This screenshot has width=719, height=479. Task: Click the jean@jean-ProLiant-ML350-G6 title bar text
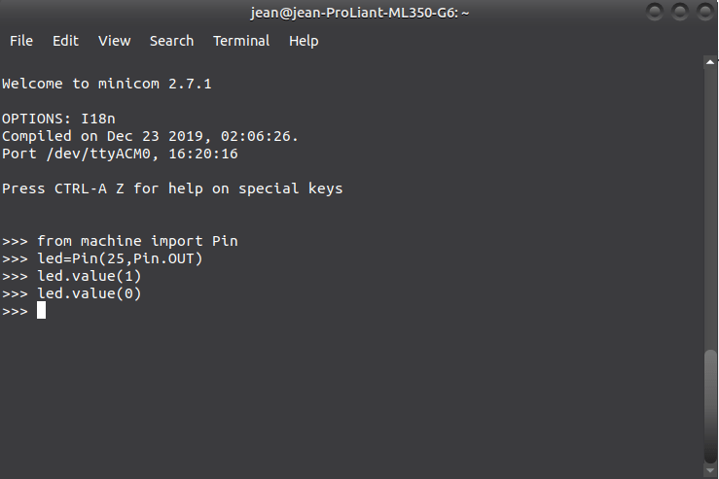click(x=360, y=13)
